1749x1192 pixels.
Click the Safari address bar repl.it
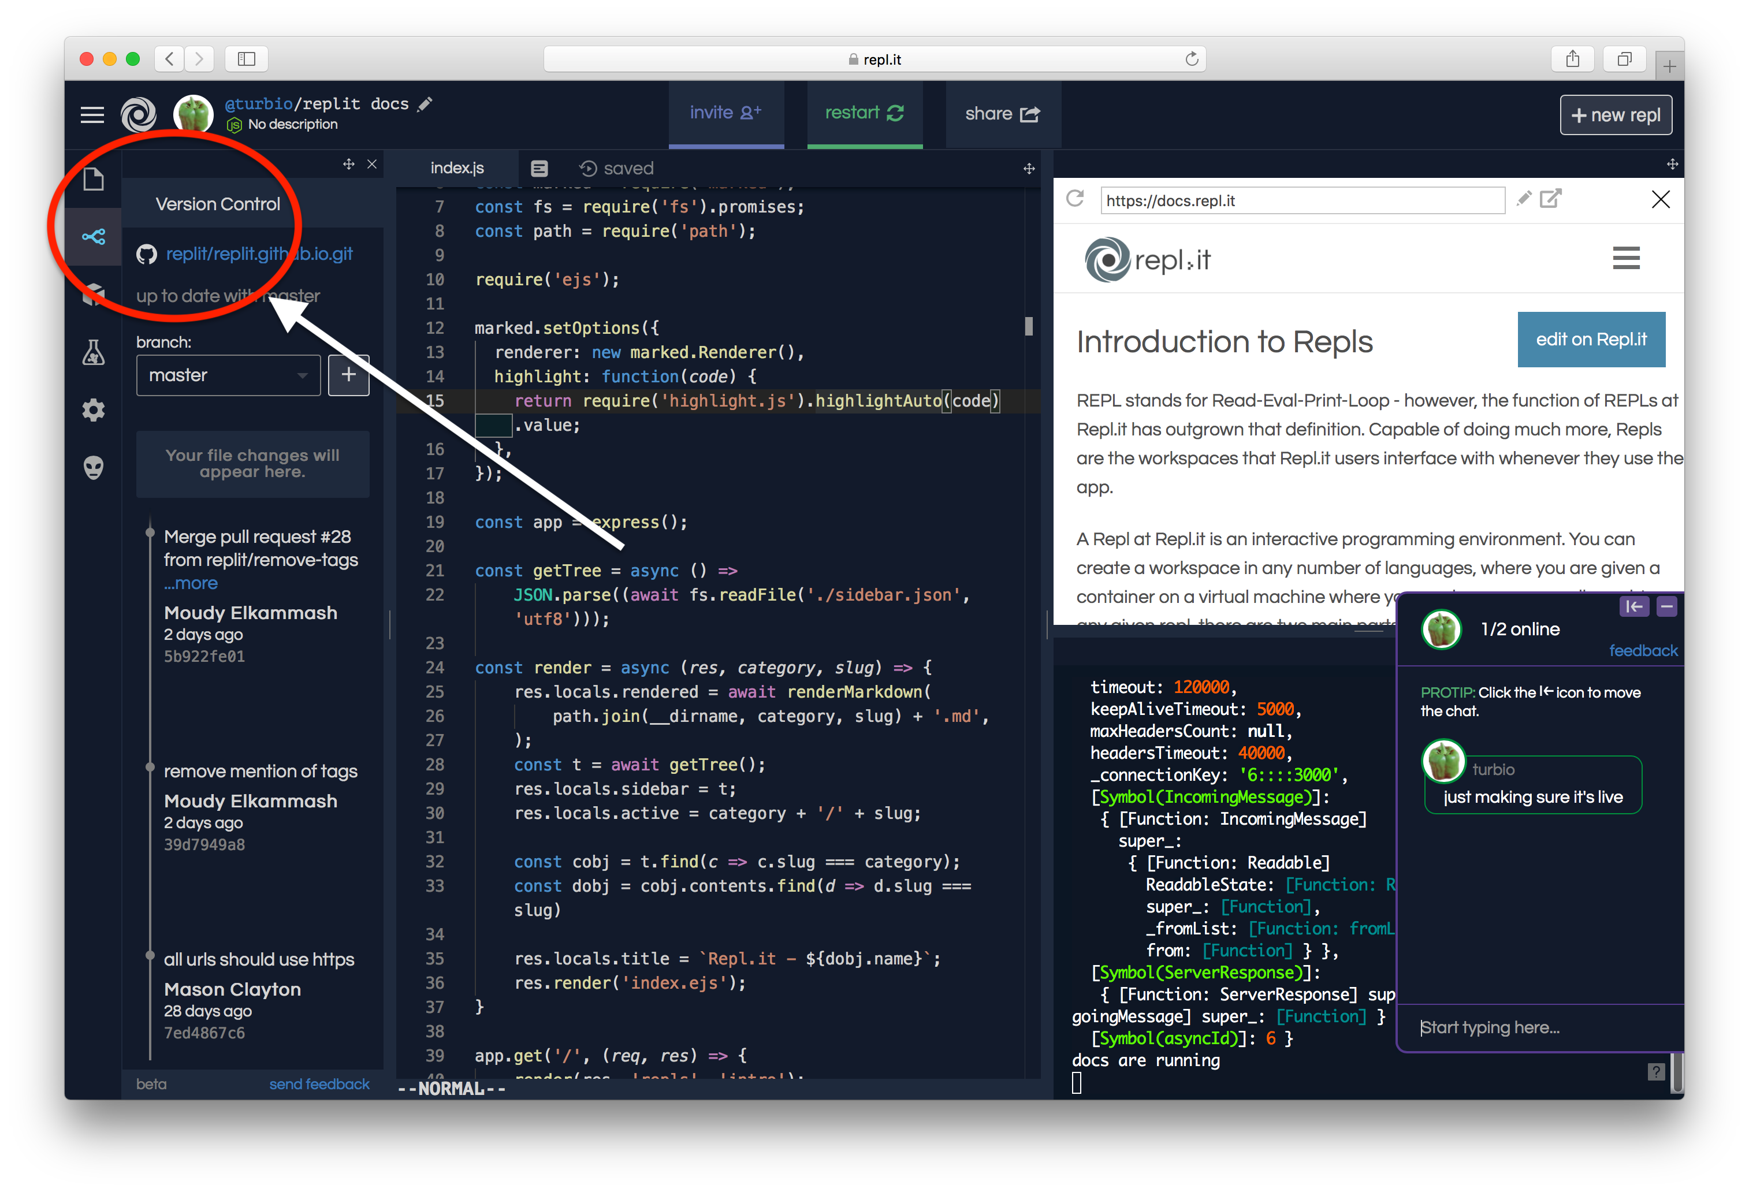[x=874, y=59]
